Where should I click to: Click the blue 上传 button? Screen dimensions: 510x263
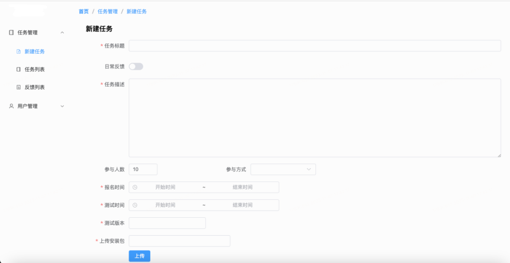[139, 256]
